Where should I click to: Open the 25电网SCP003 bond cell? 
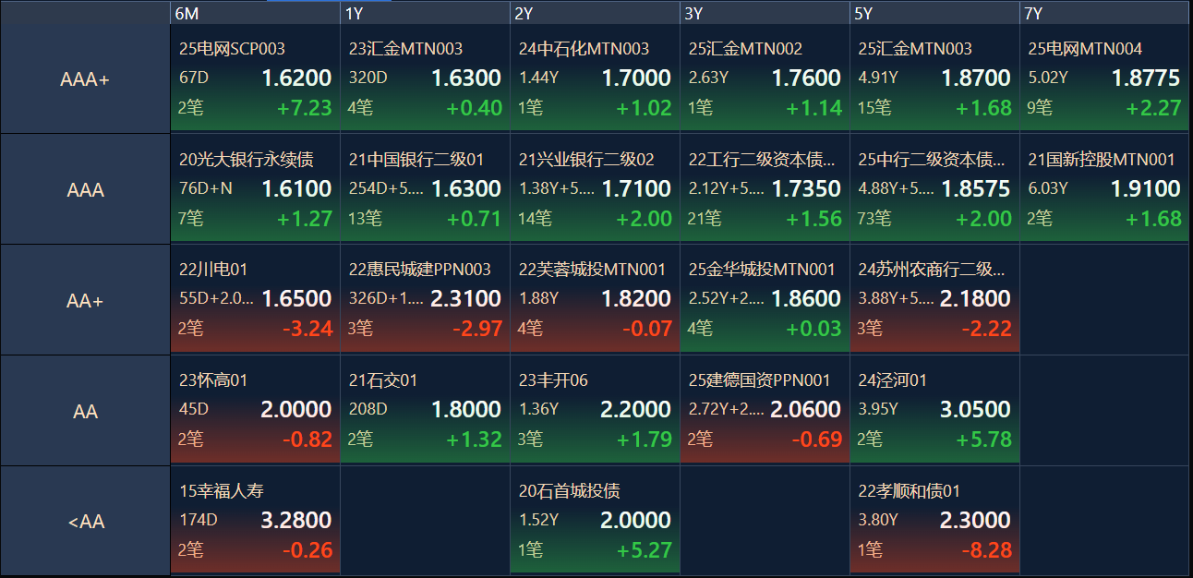[x=256, y=79]
